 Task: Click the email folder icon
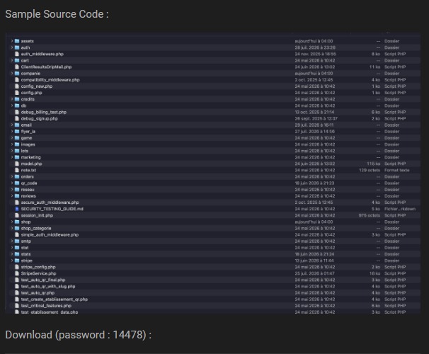point(17,125)
